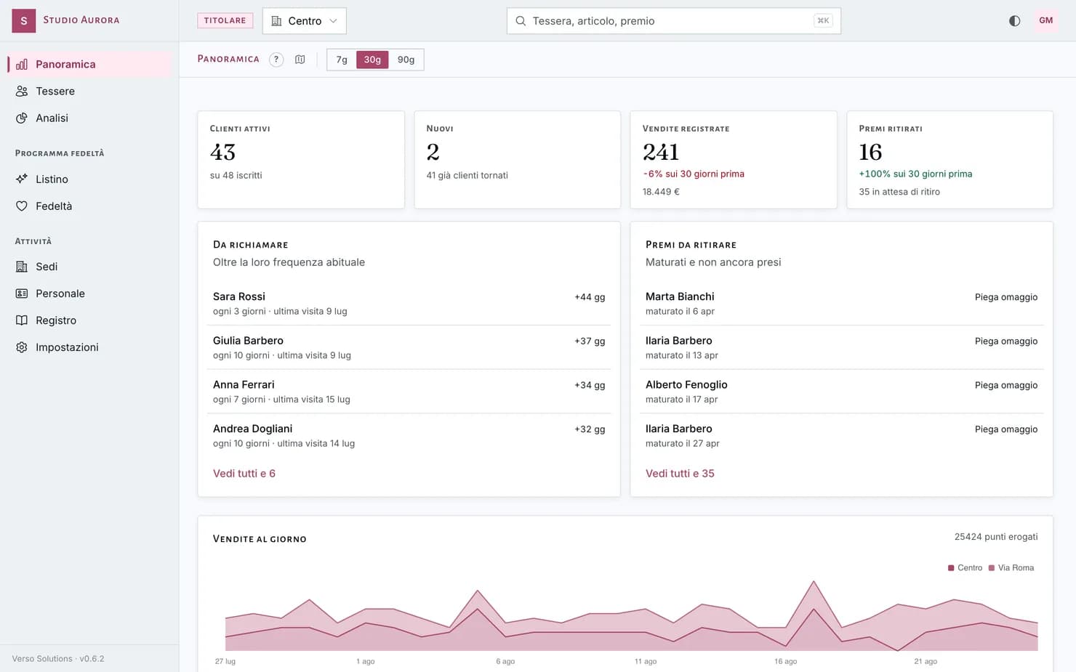Click the map guide icon near Panoramica
This screenshot has height=672, width=1076.
tap(300, 60)
